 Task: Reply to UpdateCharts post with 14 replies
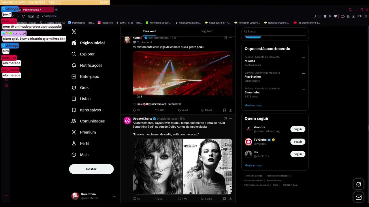click(x=136, y=199)
